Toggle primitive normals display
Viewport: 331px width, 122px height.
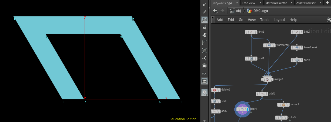click(204, 28)
